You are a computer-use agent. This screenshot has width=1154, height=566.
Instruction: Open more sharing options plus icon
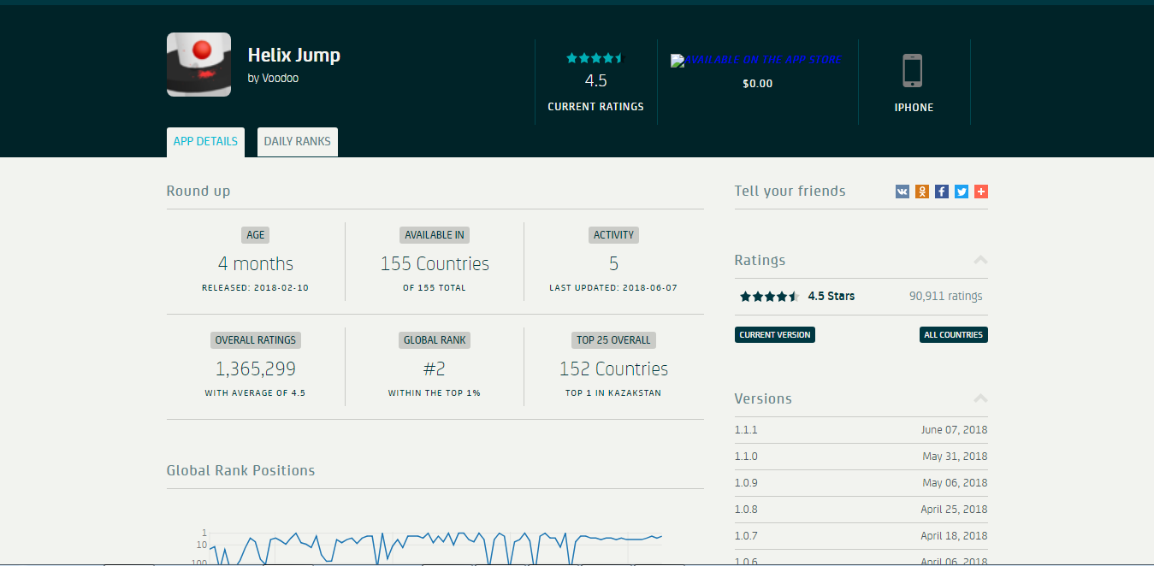[981, 192]
